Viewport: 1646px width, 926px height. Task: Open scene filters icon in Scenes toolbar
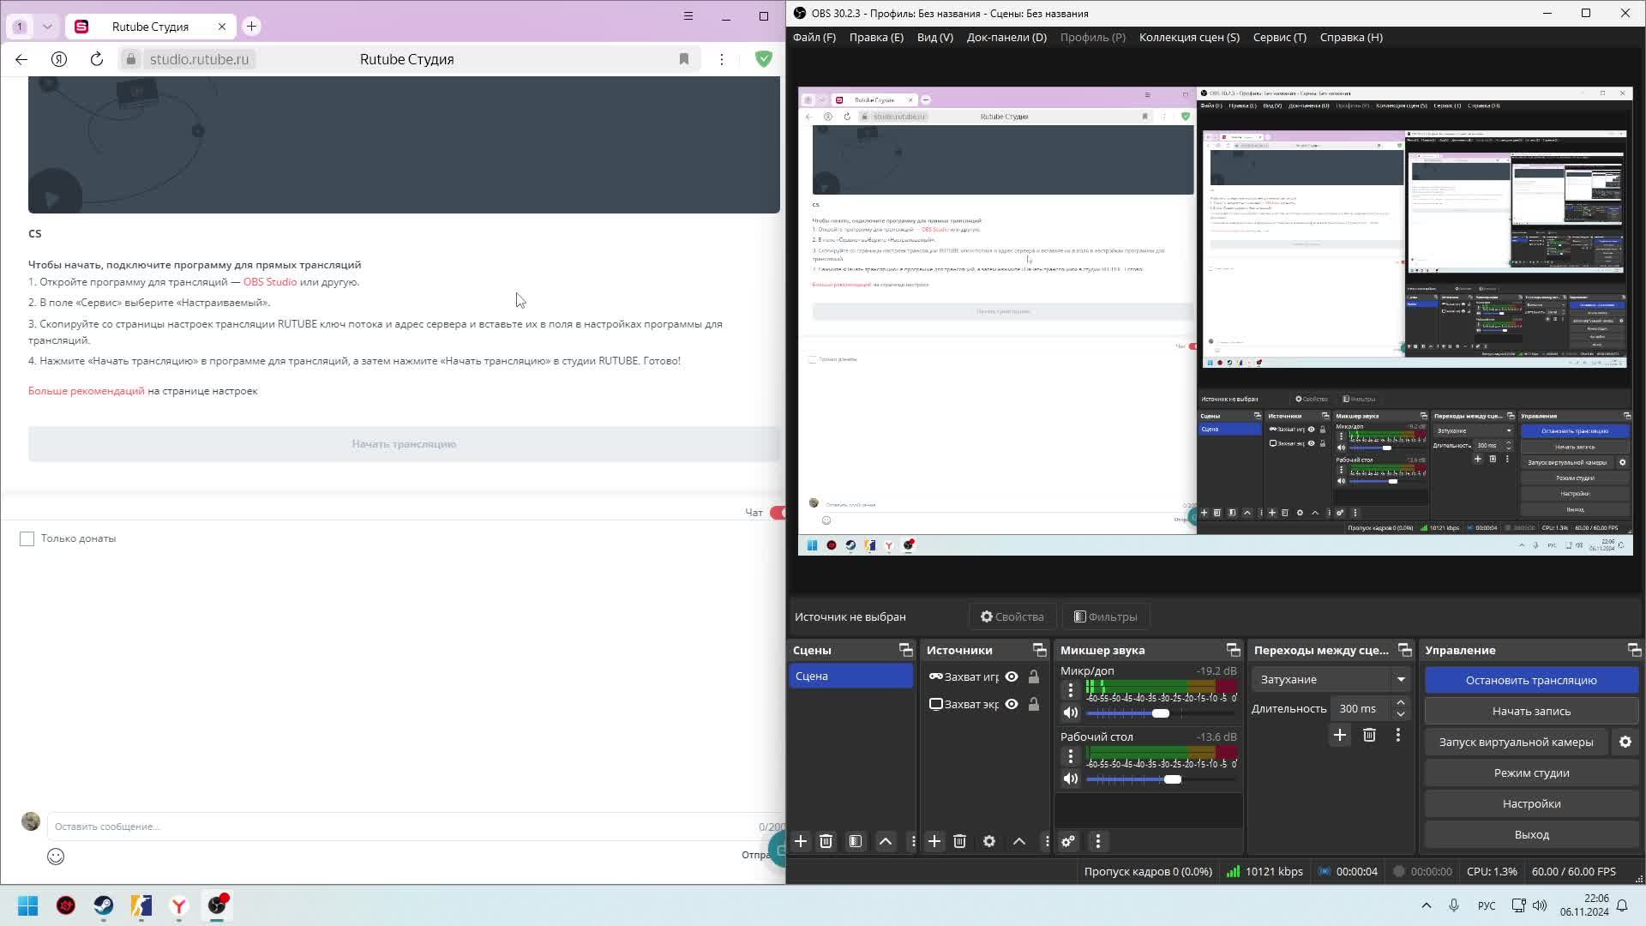coord(856,841)
